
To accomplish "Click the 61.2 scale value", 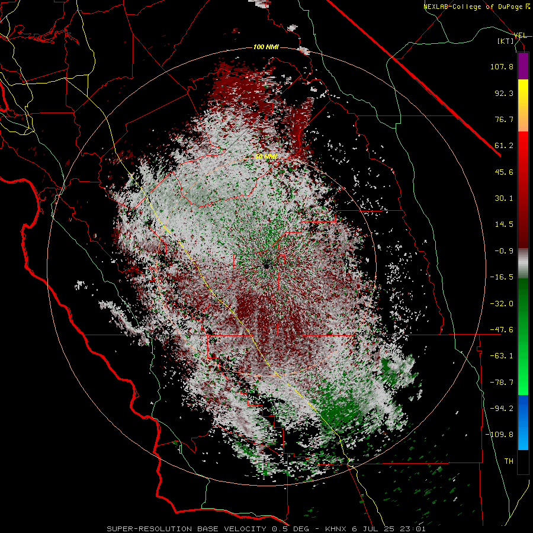I will coord(504,146).
